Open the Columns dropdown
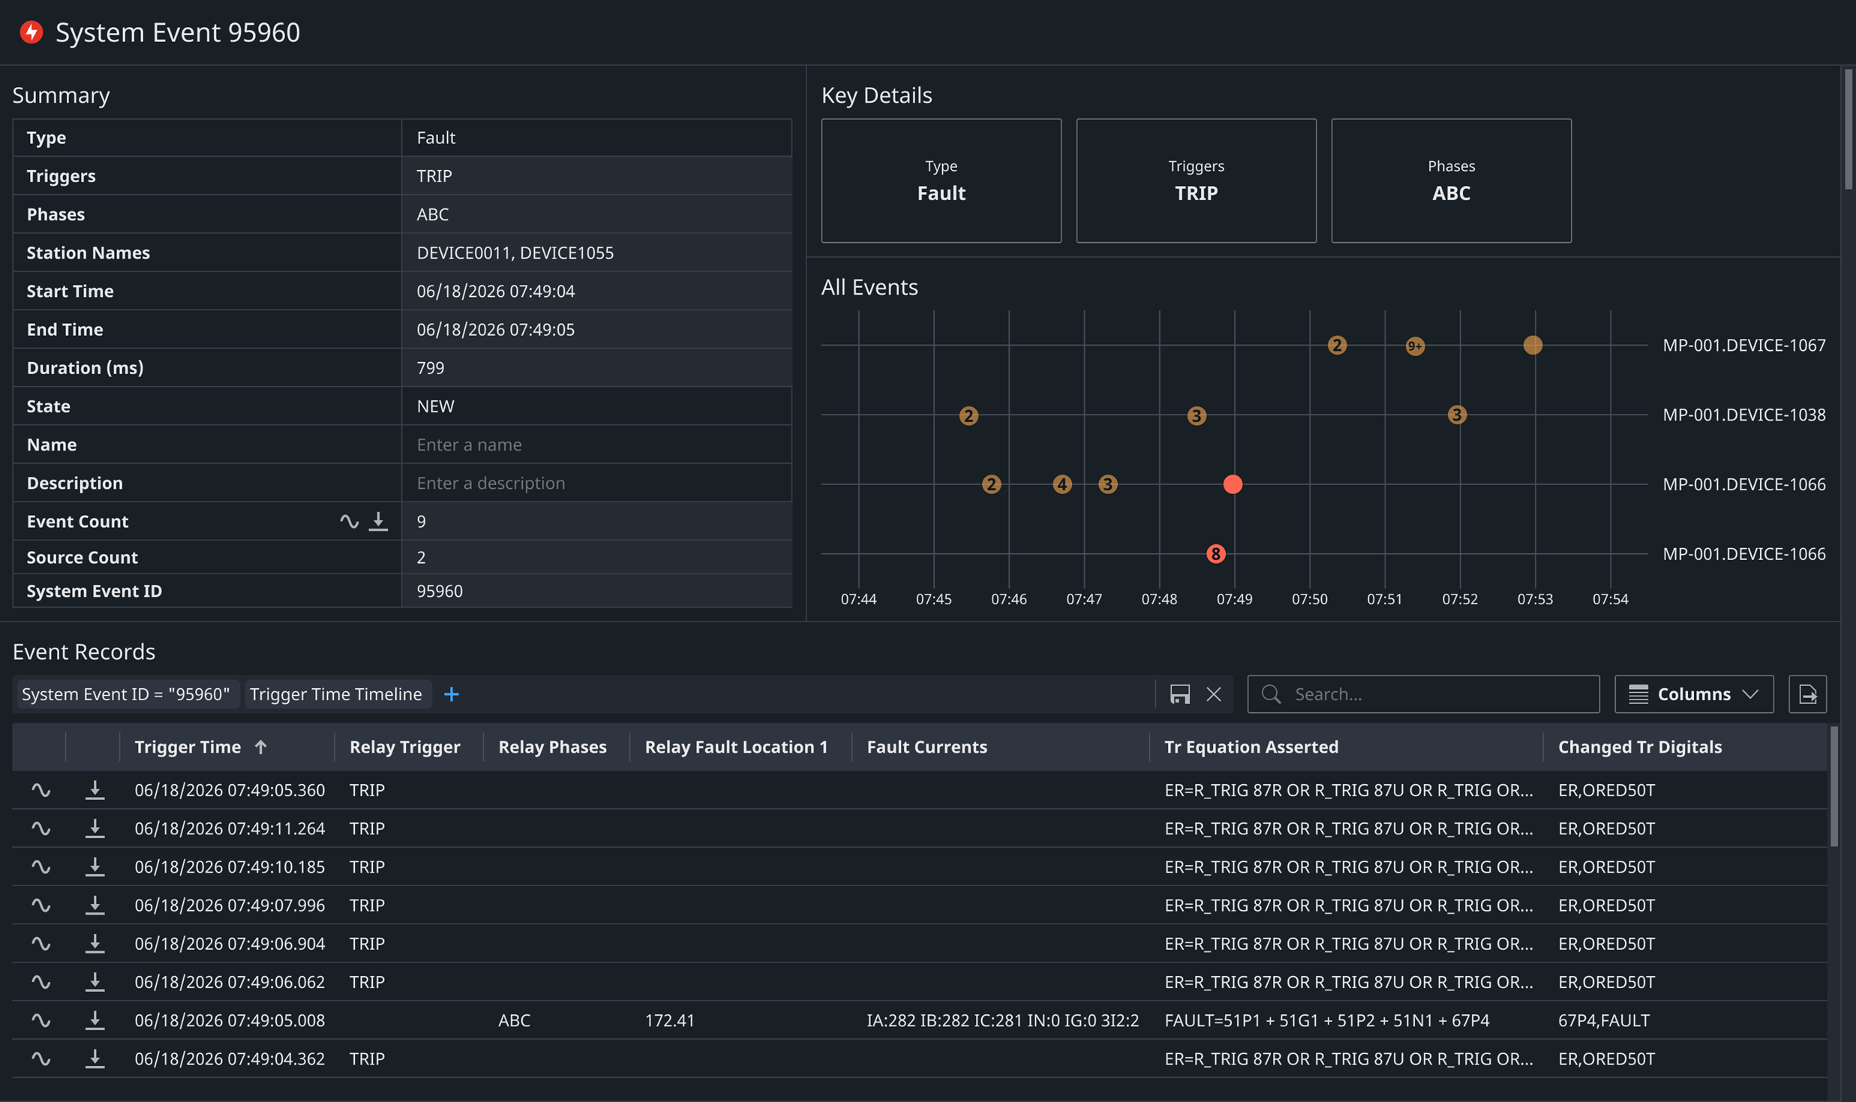 [1694, 694]
